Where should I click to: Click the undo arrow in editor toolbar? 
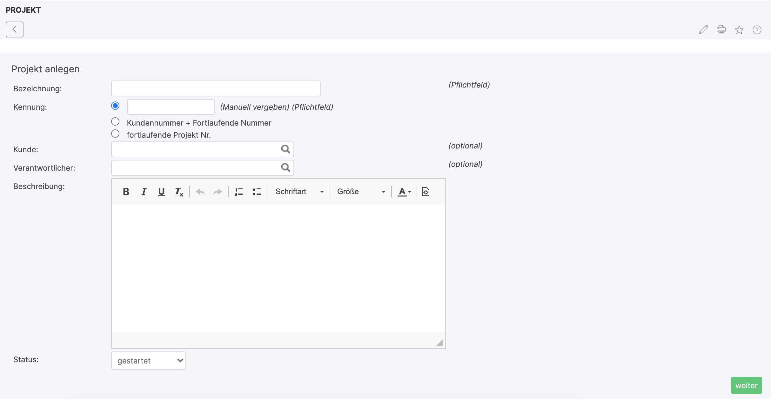(200, 192)
